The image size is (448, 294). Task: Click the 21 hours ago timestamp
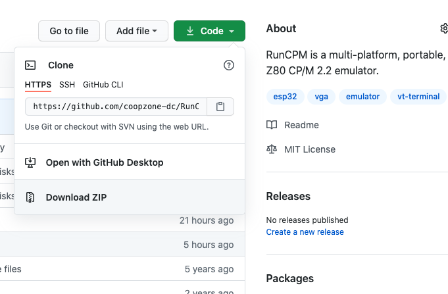pos(207,220)
